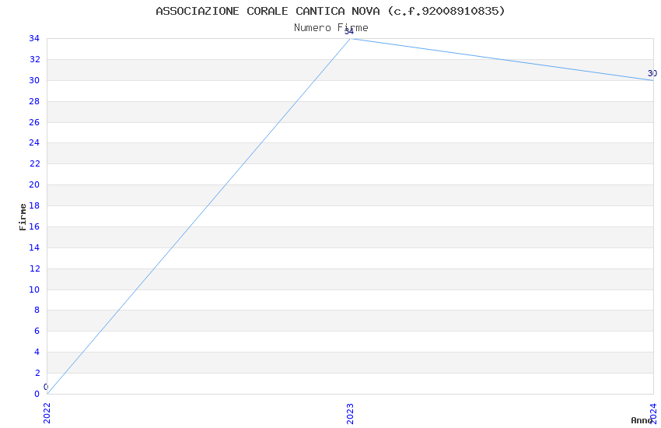Click y-axis tick label 8
The height and width of the screenshot is (428, 661).
[x=37, y=310]
